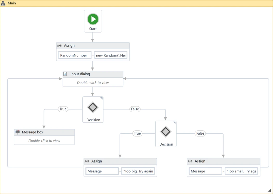Select the "Too small" Assign activity header
The image size is (273, 194).
tap(223, 161)
